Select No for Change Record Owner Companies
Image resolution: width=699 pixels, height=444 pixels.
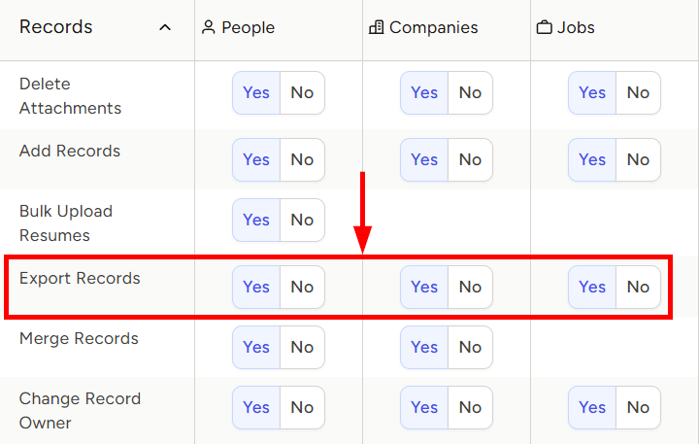tap(470, 407)
